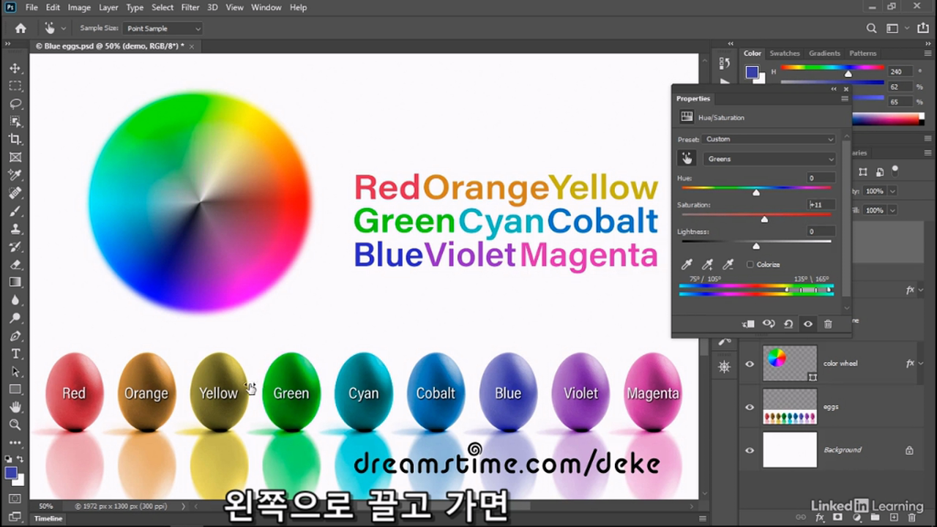The image size is (937, 527).
Task: Switch to the Patterns tab
Action: (x=862, y=53)
